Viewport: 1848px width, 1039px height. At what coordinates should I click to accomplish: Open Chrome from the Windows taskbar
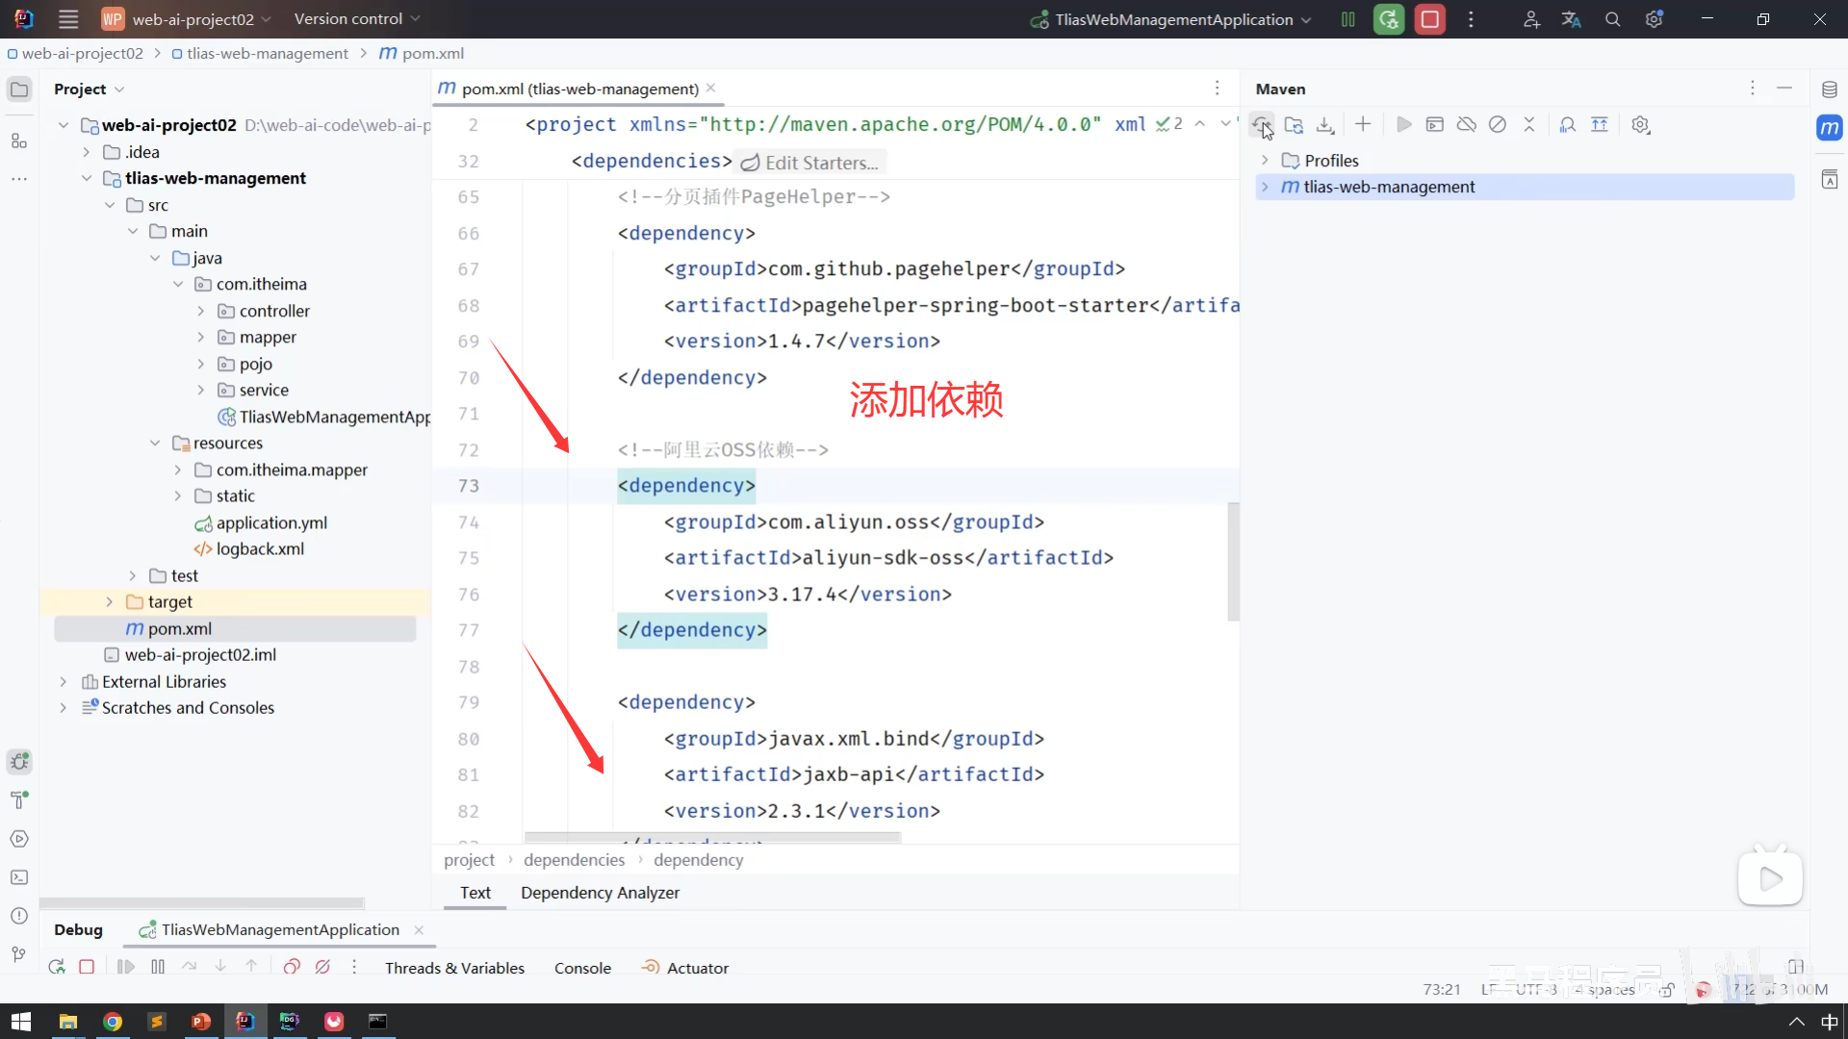coord(113,1022)
